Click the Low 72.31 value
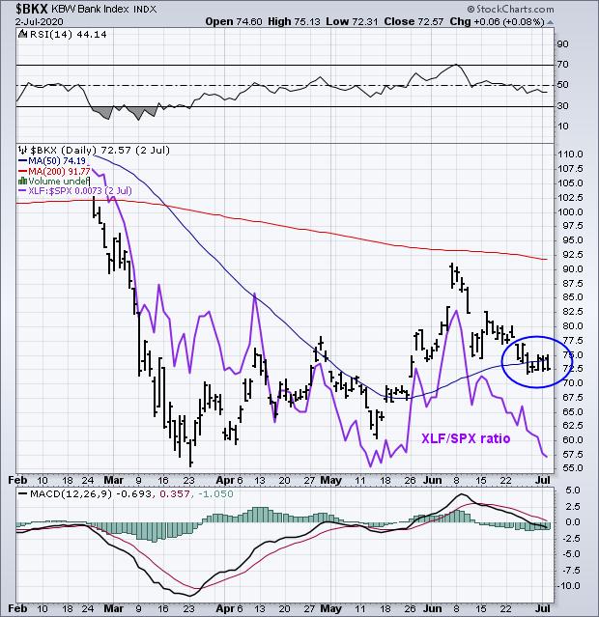This screenshot has height=617, width=599. coord(352,21)
